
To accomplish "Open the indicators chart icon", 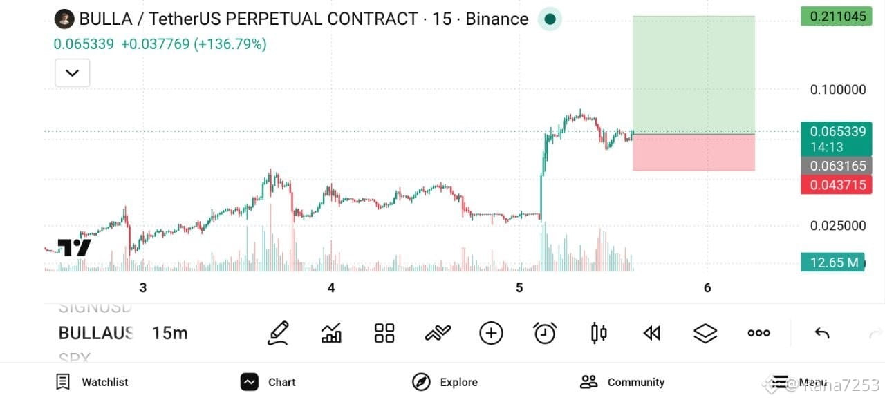I will tap(331, 333).
